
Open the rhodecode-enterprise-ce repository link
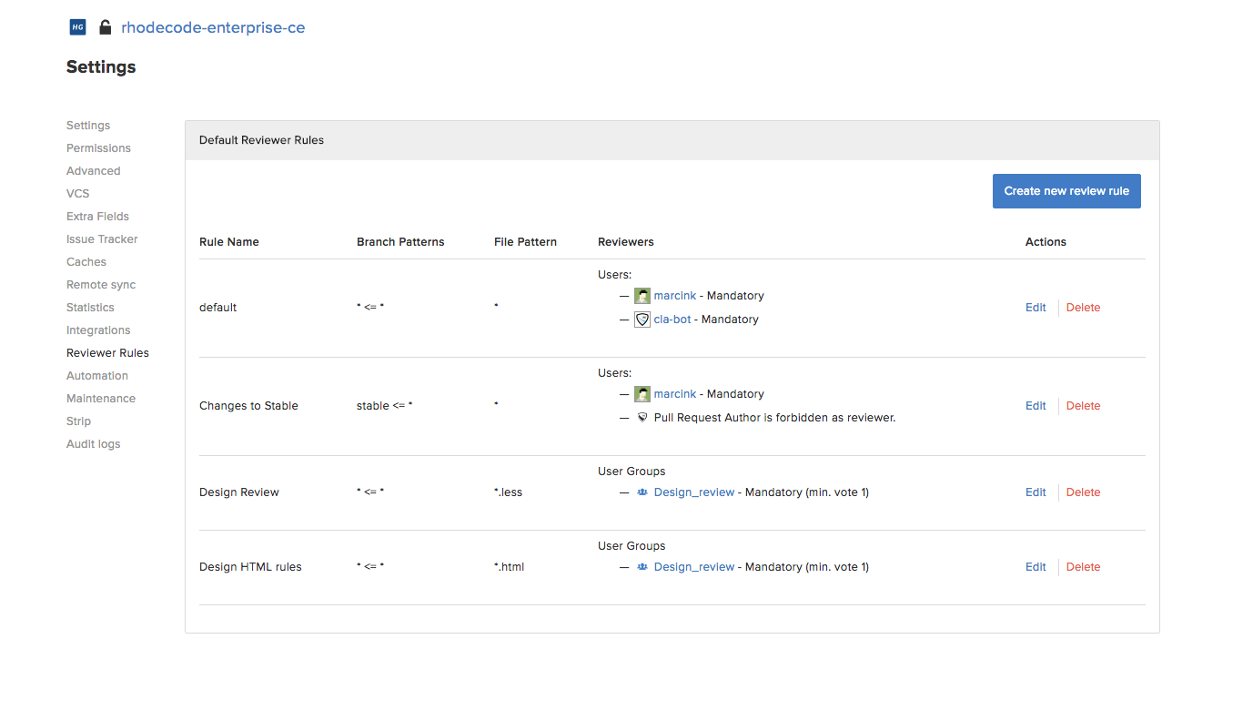[x=213, y=27]
